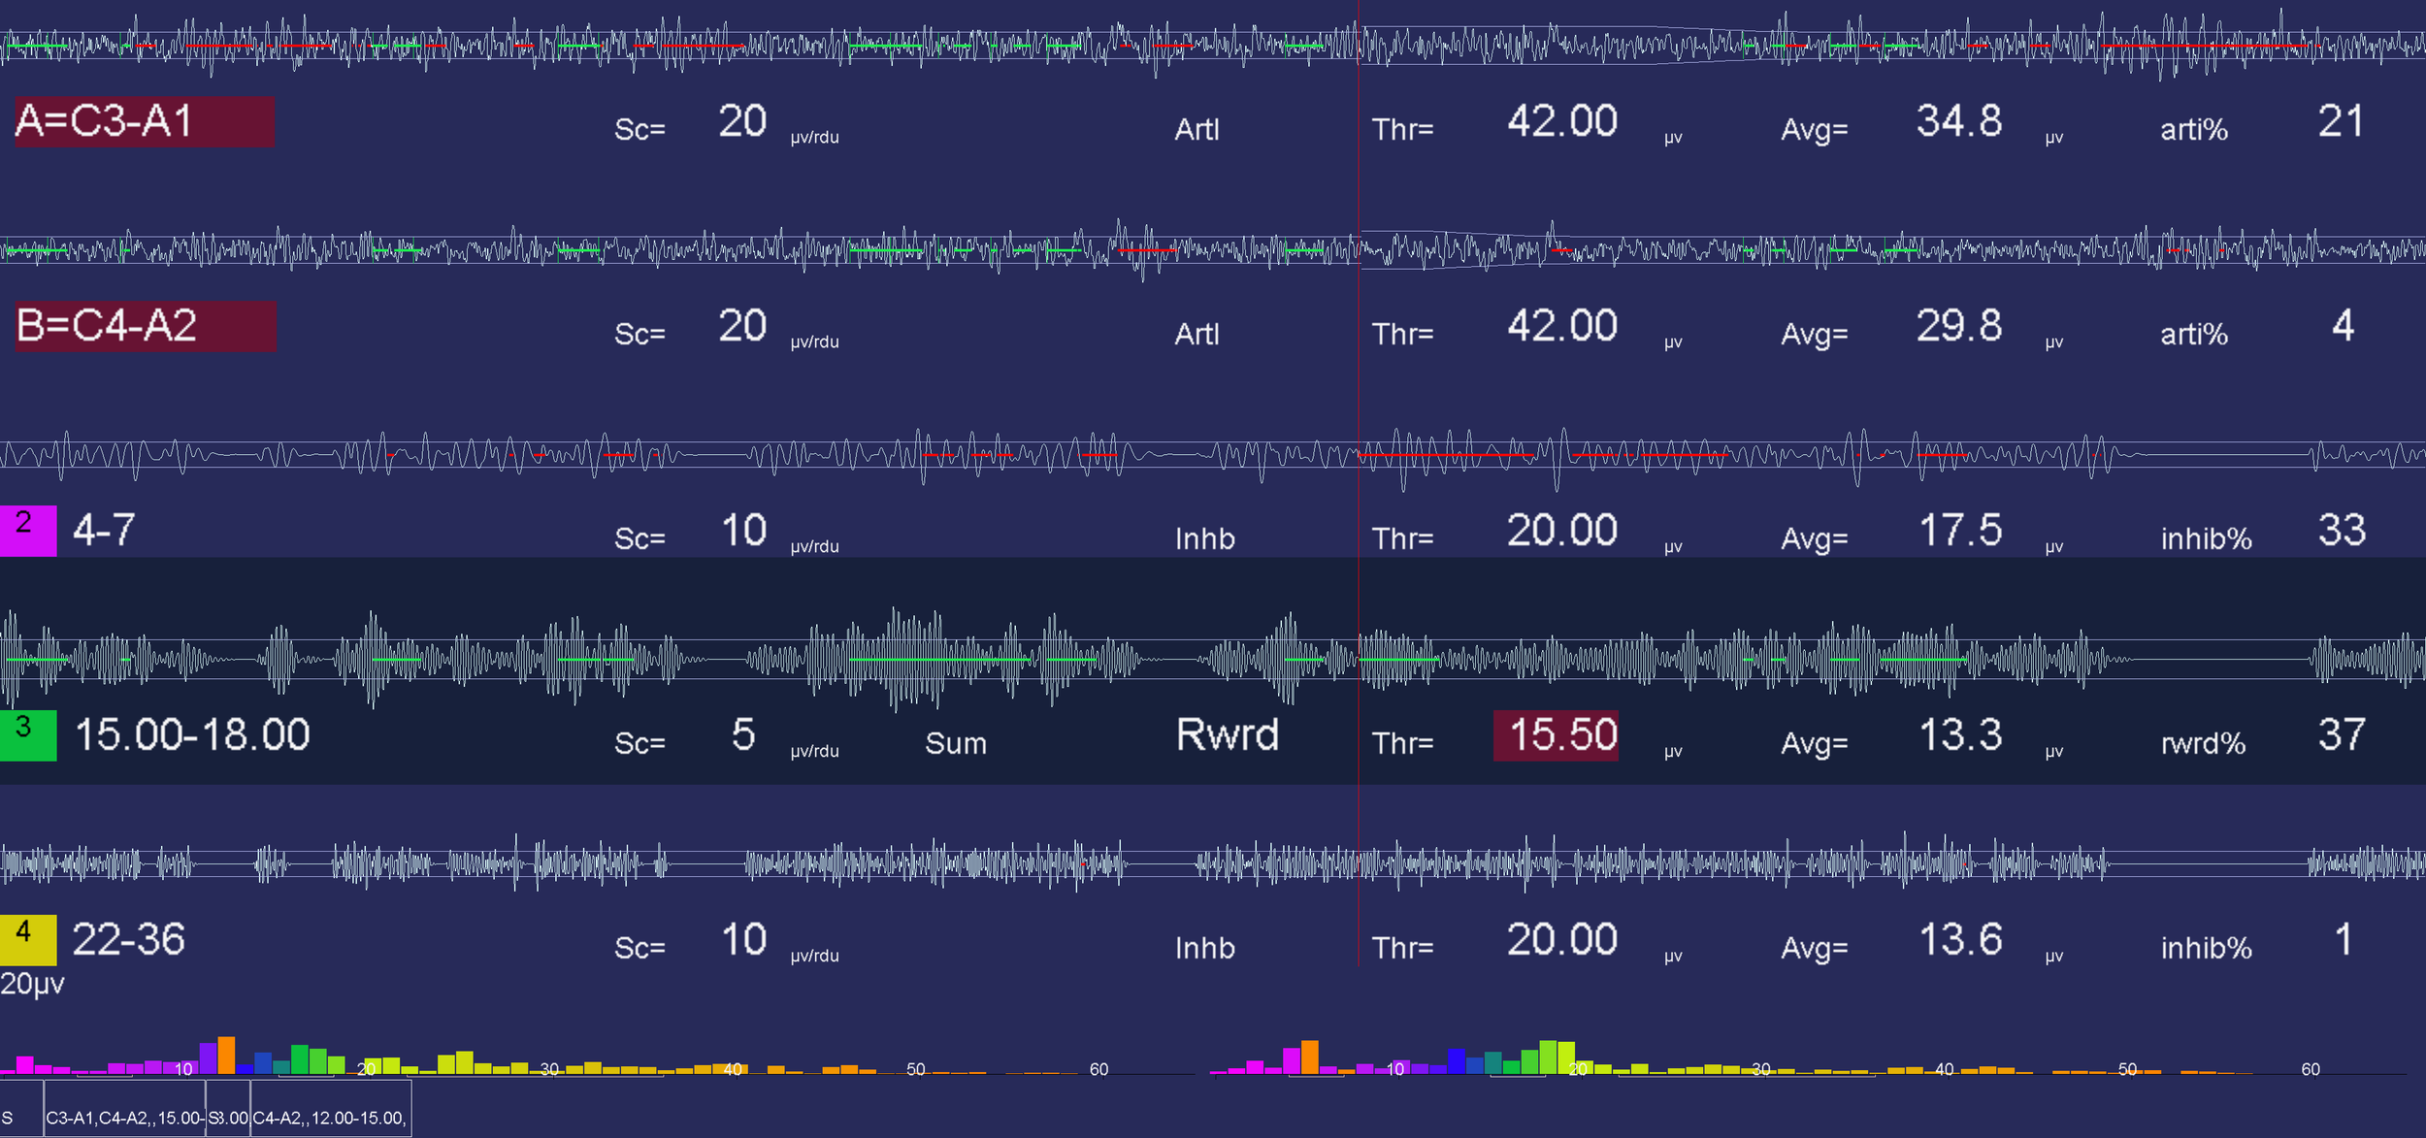Expand the C3-A1,C4-A2,,15.00- status field

124,1117
